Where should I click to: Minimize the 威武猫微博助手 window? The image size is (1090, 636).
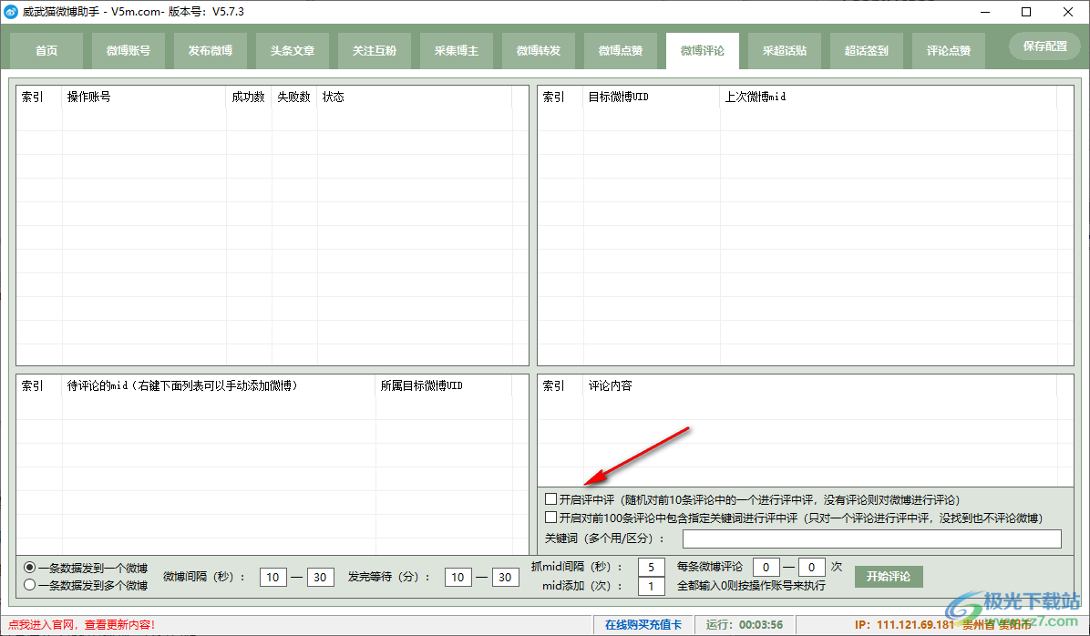(x=986, y=12)
